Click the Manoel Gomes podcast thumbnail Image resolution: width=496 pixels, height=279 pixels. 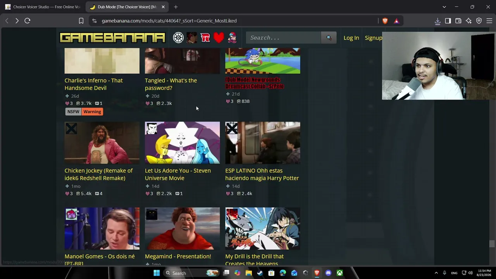pos(102,229)
